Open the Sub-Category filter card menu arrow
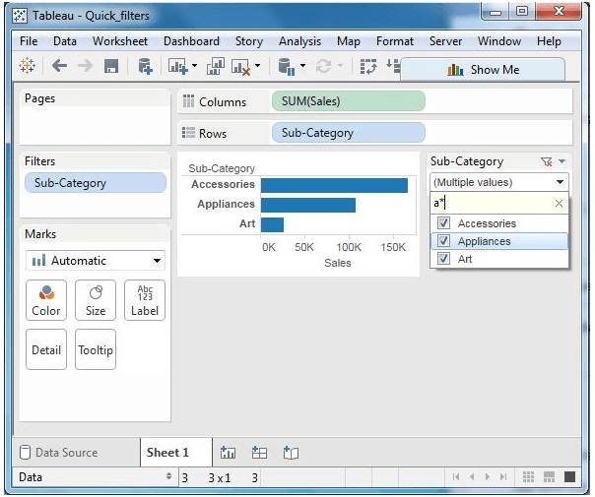 click(562, 161)
